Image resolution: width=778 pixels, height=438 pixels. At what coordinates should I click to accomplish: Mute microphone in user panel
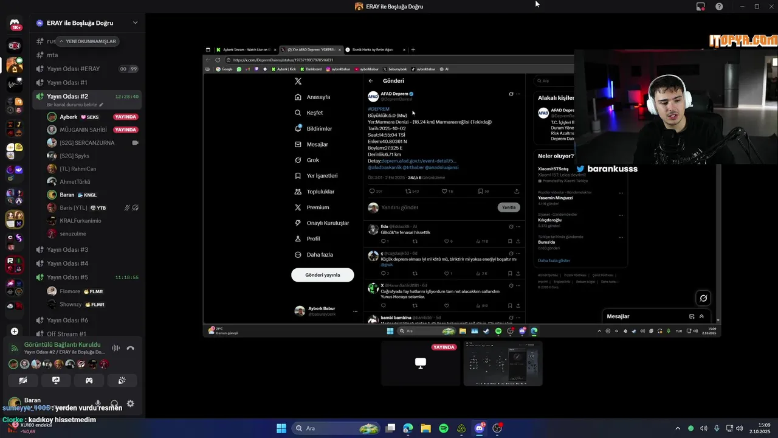98,403
